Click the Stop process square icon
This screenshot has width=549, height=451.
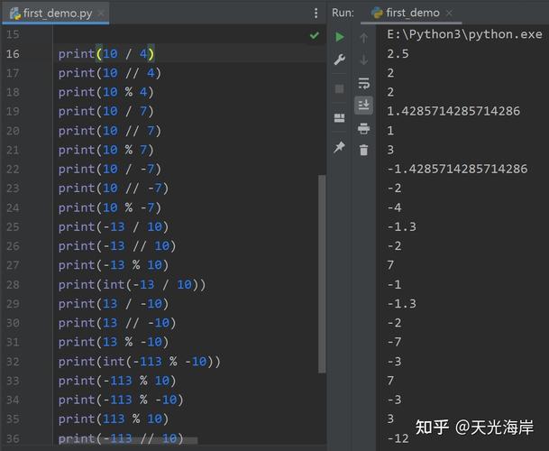tap(339, 88)
